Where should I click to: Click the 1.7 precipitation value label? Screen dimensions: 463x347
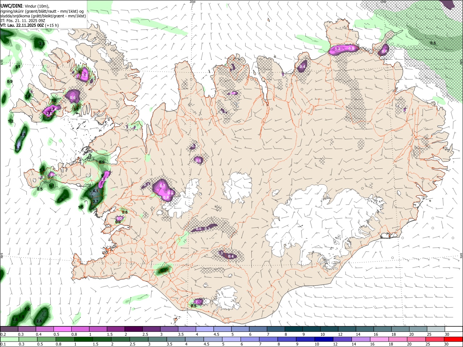[x=60, y=200]
